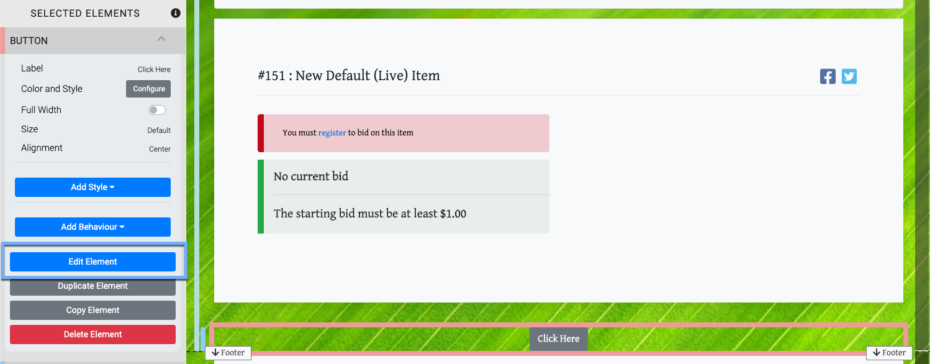This screenshot has height=364, width=930.
Task: Follow the register link
Action: [x=332, y=132]
